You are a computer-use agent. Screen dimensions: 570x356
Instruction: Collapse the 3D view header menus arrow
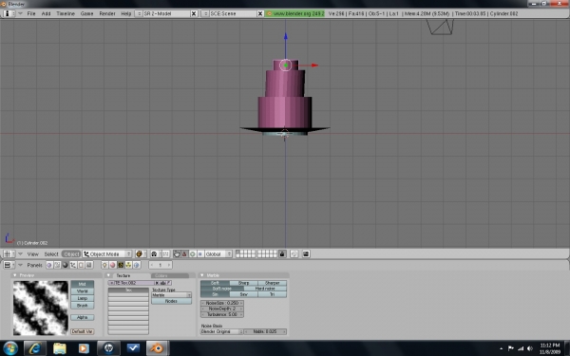(x=20, y=253)
